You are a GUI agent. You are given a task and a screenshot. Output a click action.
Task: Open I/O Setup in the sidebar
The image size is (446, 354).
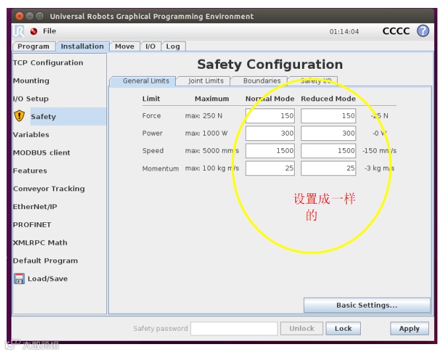click(x=30, y=99)
